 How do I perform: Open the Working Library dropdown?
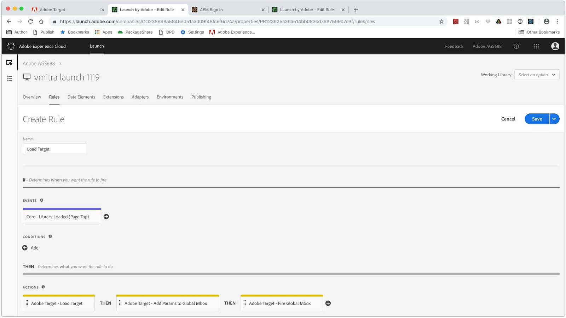click(x=537, y=75)
